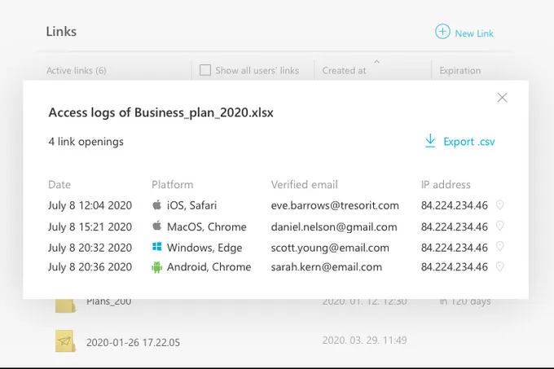Click the Expiration column header
This screenshot has height=369, width=554.
pos(459,71)
